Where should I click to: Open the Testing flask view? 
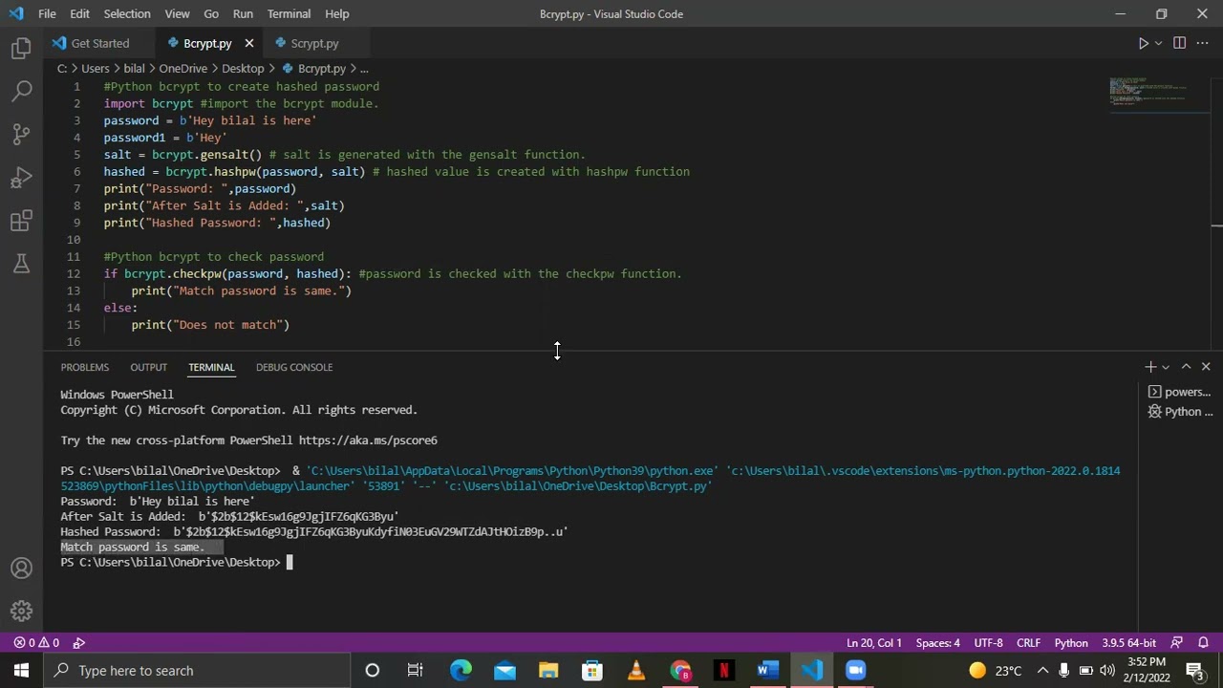[21, 265]
